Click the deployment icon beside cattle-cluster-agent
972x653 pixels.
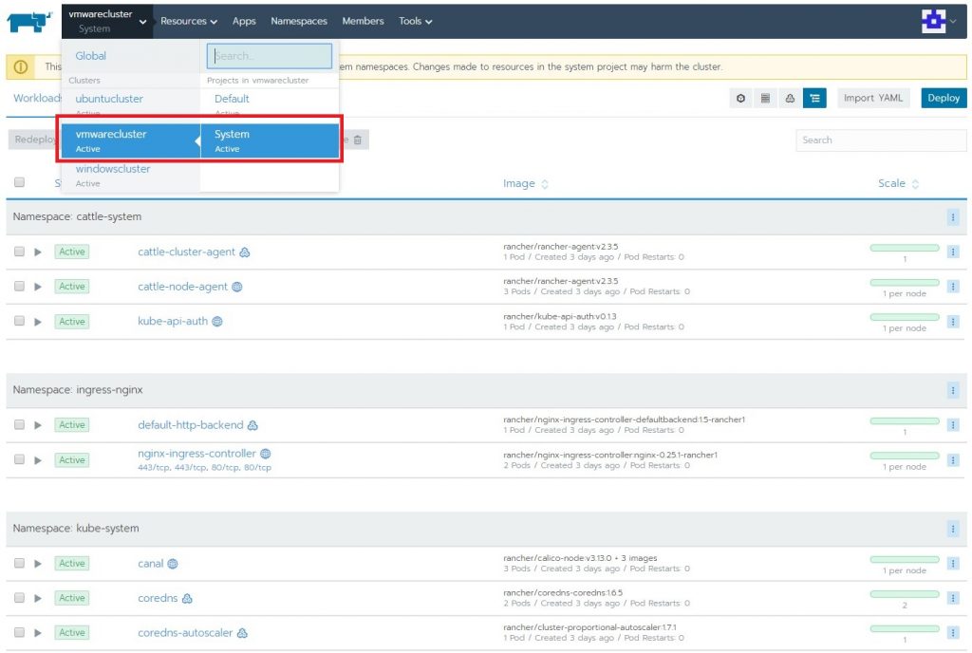pyautogui.click(x=245, y=252)
